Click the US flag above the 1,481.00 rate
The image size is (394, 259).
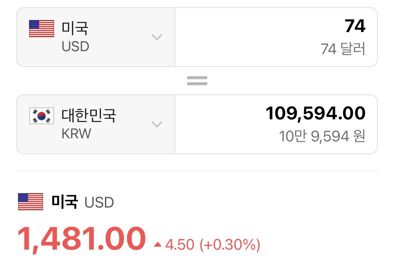(30, 202)
